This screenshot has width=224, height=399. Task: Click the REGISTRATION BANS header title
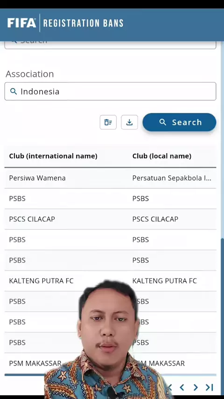[83, 23]
